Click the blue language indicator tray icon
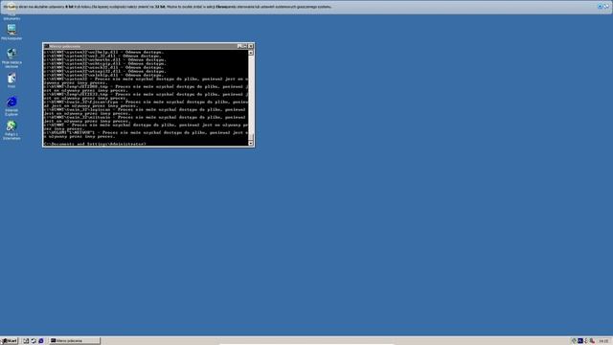Image resolution: width=613 pixels, height=345 pixels. [x=580, y=341]
